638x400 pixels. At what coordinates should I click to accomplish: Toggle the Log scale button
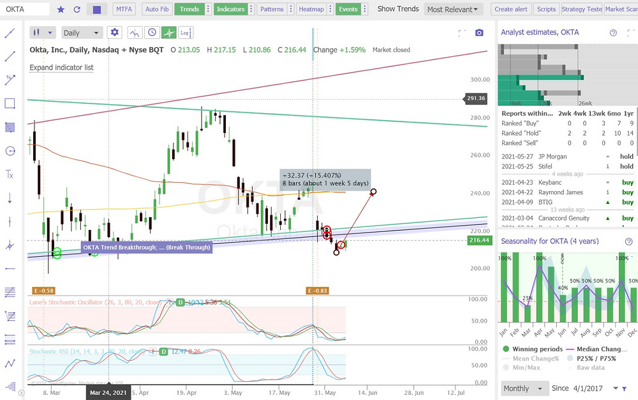click(186, 33)
